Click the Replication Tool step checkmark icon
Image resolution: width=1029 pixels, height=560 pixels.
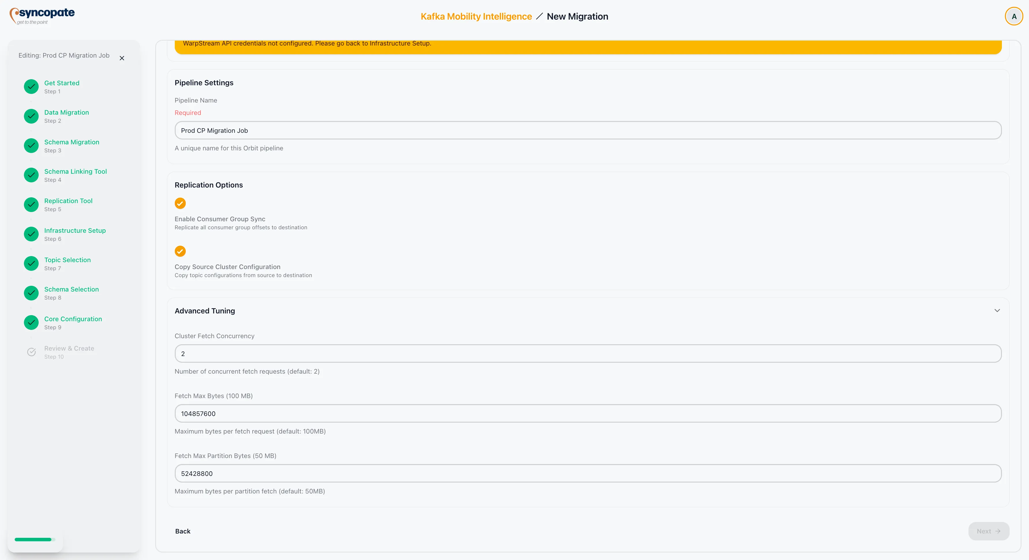pyautogui.click(x=31, y=204)
